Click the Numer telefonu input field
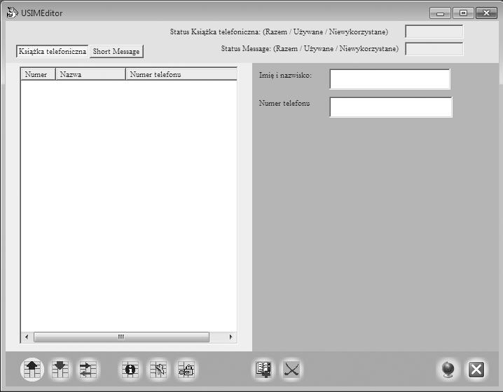Viewport: 503px width, 392px height. point(391,107)
